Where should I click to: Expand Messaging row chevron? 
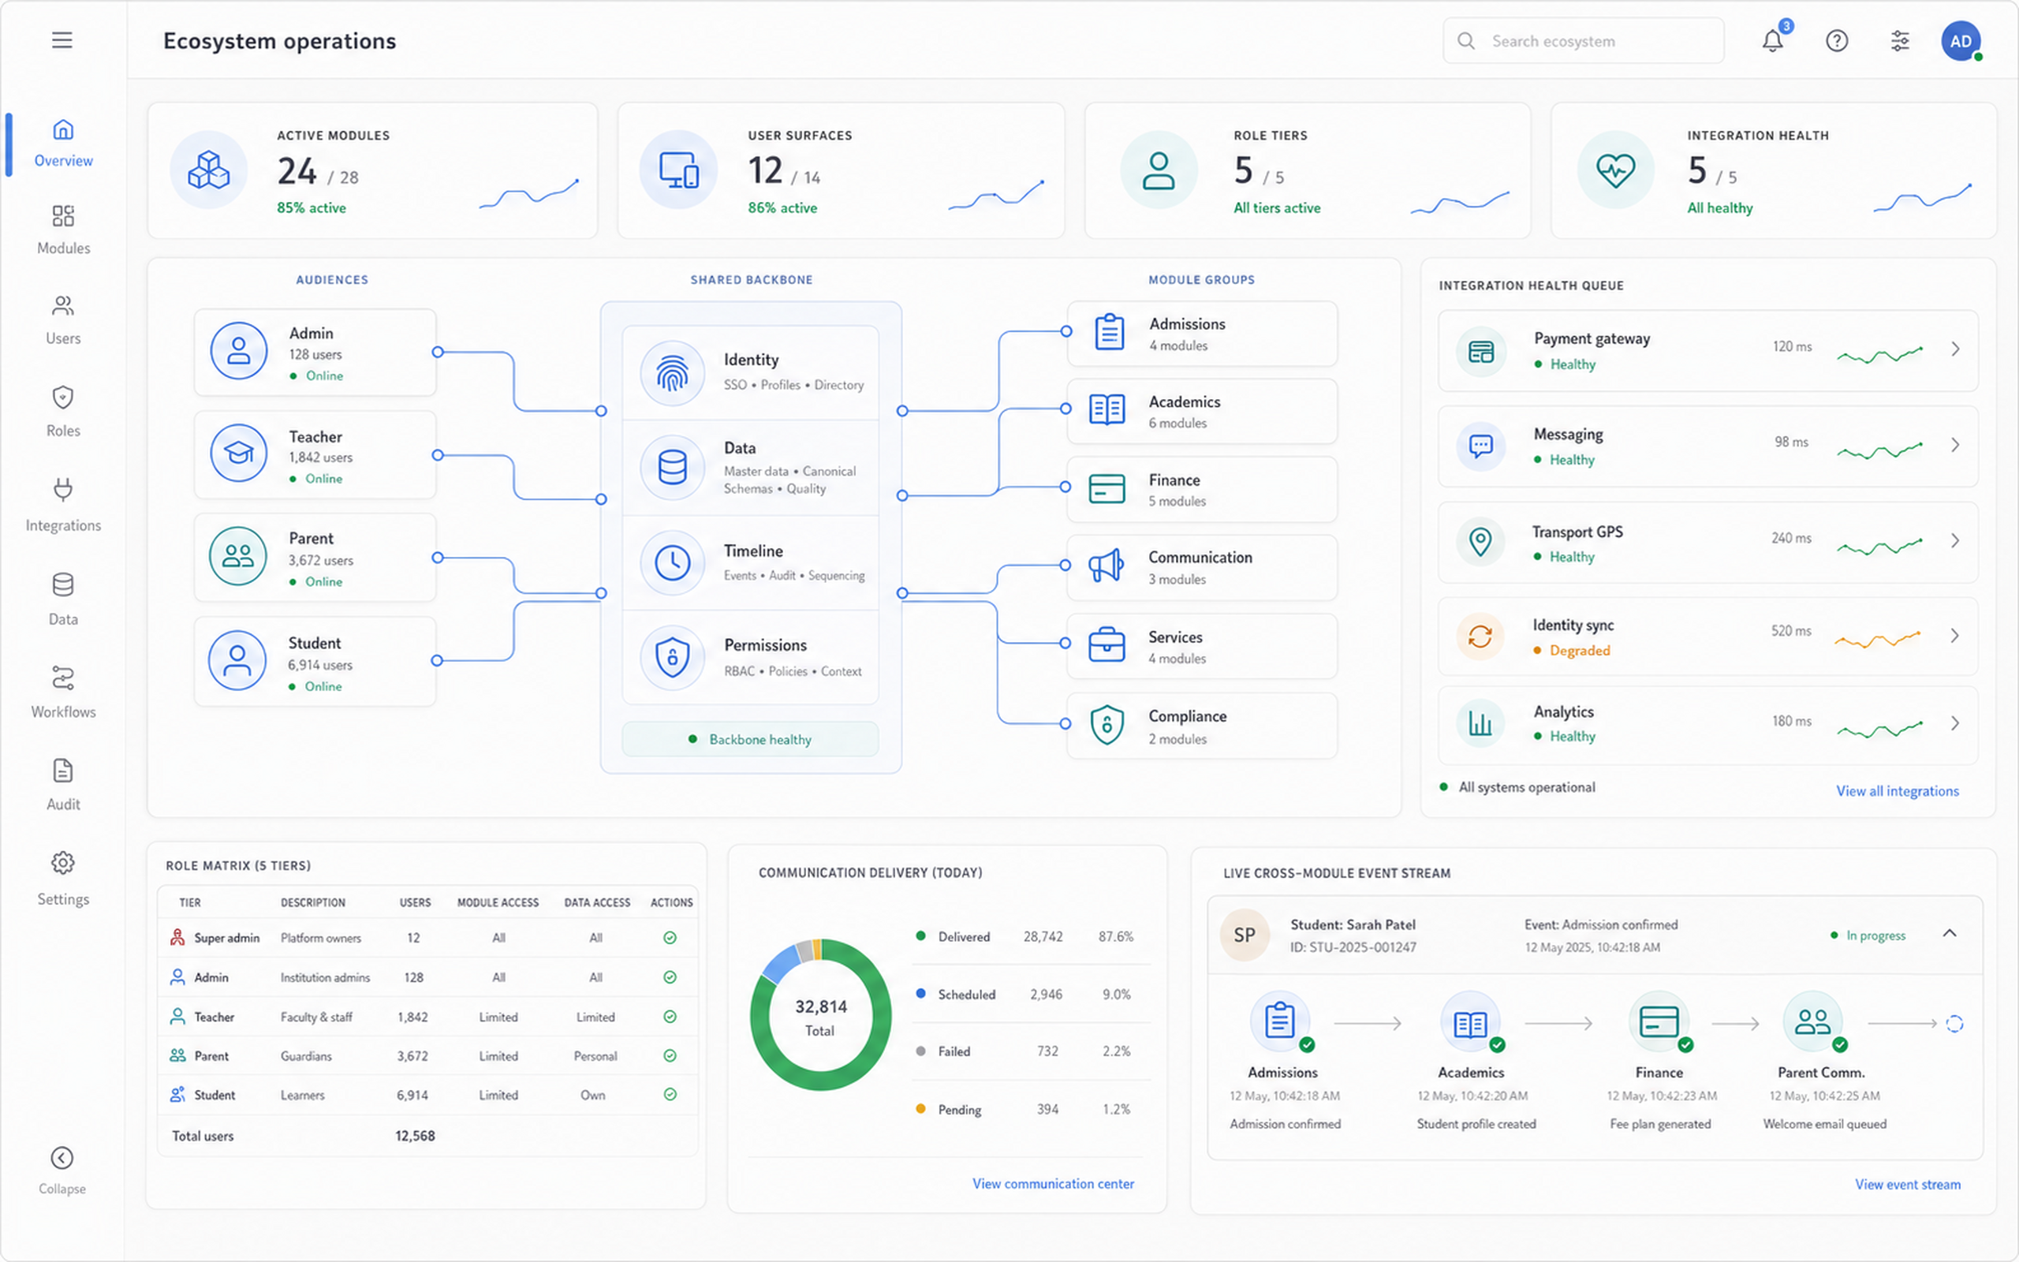[x=1956, y=445]
